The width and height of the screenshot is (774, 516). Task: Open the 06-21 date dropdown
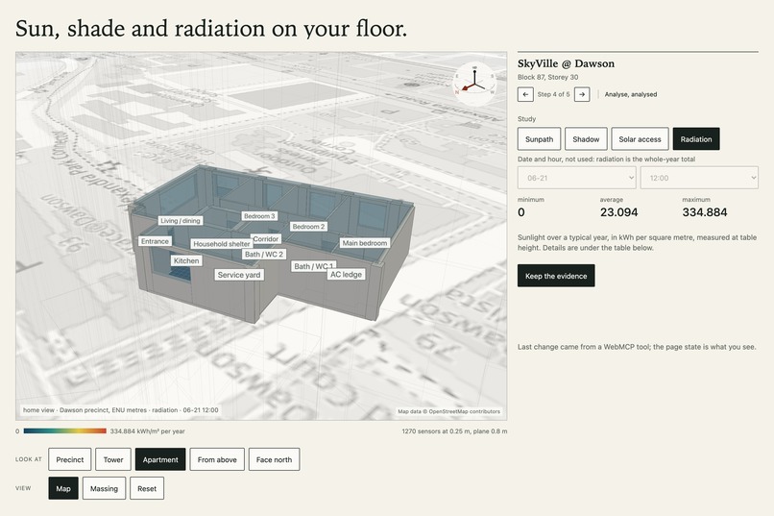point(576,178)
